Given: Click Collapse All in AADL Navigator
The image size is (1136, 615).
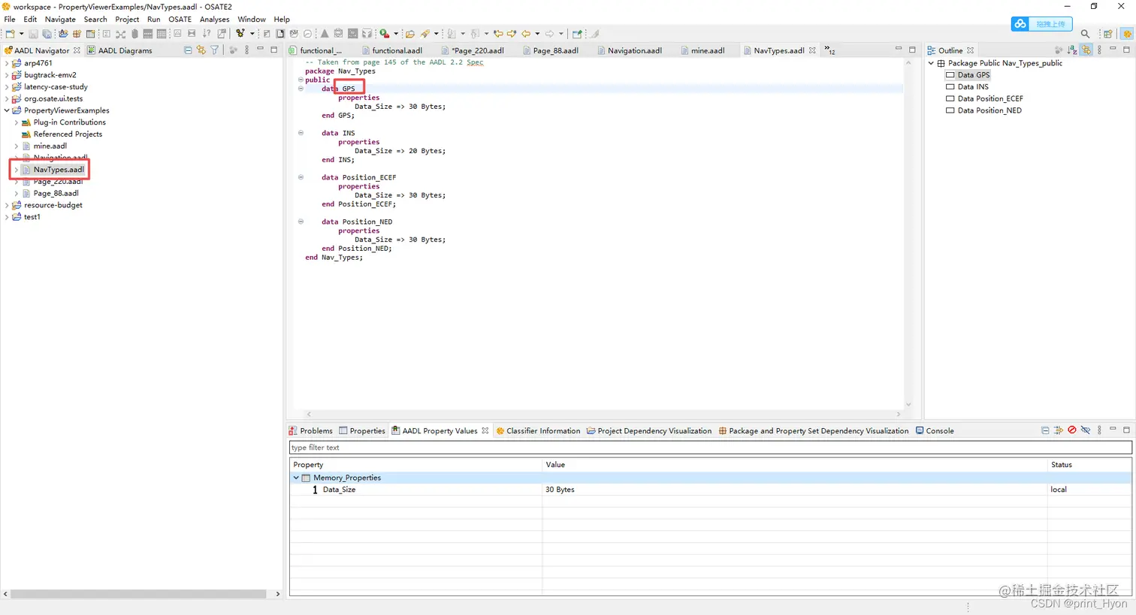Looking at the screenshot, I should [188, 50].
